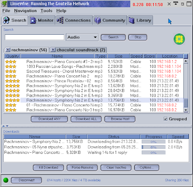Screen dimensions: 193x187
Task: Click the green connection status light
Action: pyautogui.click(x=6, y=180)
